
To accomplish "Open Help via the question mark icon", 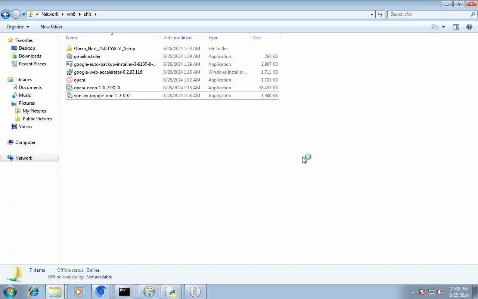I will 469,27.
